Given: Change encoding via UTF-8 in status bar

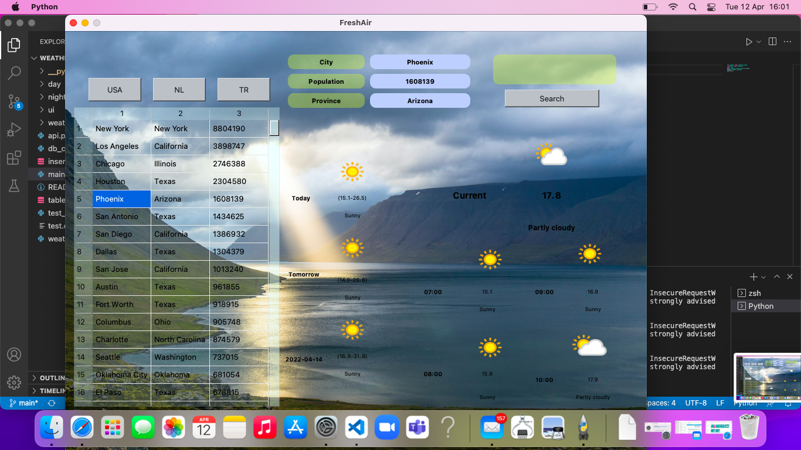Looking at the screenshot, I should coord(696,403).
